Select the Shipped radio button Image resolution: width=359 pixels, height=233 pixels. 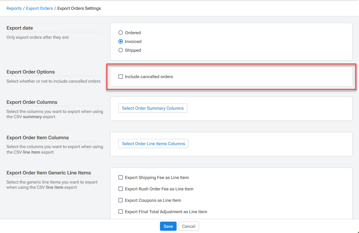121,50
